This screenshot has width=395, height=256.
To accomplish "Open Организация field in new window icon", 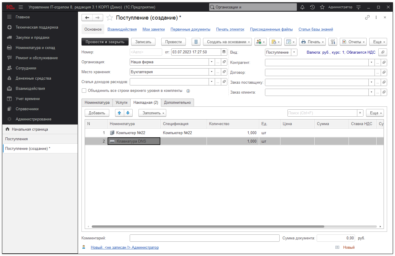I will (224, 62).
